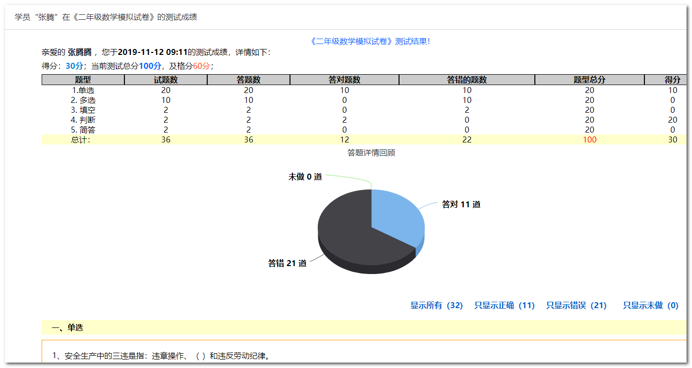Open the 《二年级数学模拟试卷》测试结果 title link
The width and height of the screenshot is (692, 368).
(x=370, y=42)
